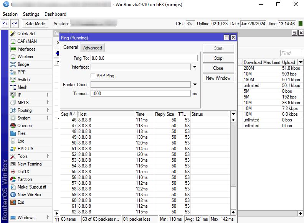Open the ping table columns dropdown
Screen dimensions: 304x223
pos(233,114)
